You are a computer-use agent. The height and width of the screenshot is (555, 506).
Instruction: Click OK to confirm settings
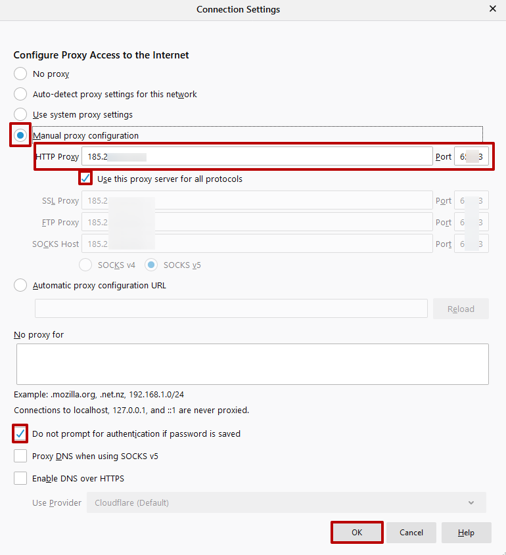point(357,533)
